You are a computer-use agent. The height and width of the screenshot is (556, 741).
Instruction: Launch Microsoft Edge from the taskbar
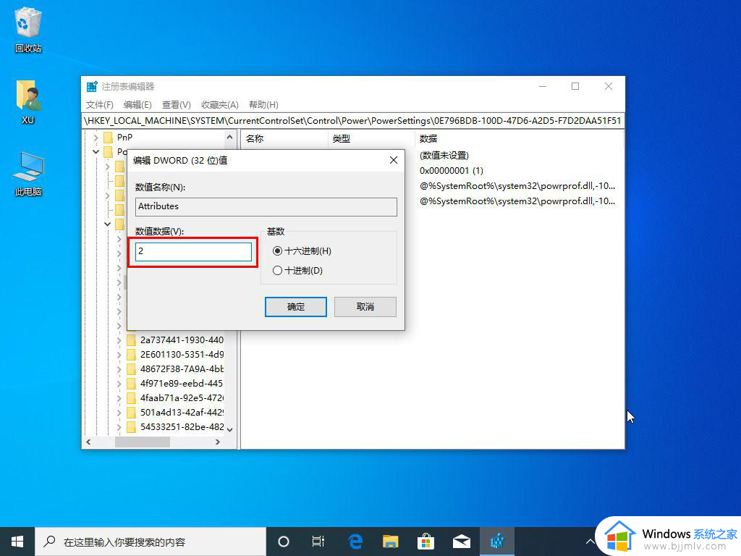click(355, 542)
